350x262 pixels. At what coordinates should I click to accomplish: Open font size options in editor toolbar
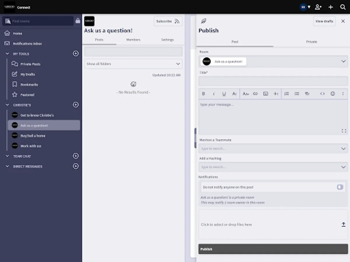tap(234, 94)
